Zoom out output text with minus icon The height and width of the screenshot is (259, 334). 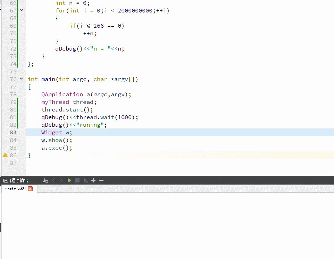101,180
